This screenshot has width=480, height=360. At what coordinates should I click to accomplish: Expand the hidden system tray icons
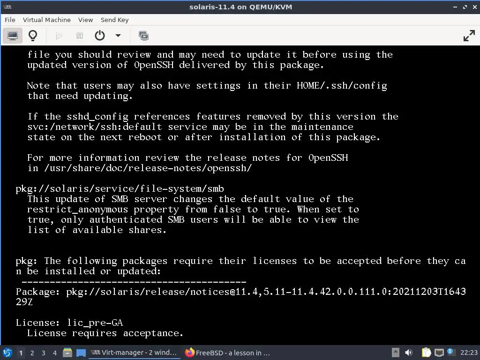pyautogui.click(x=396, y=352)
